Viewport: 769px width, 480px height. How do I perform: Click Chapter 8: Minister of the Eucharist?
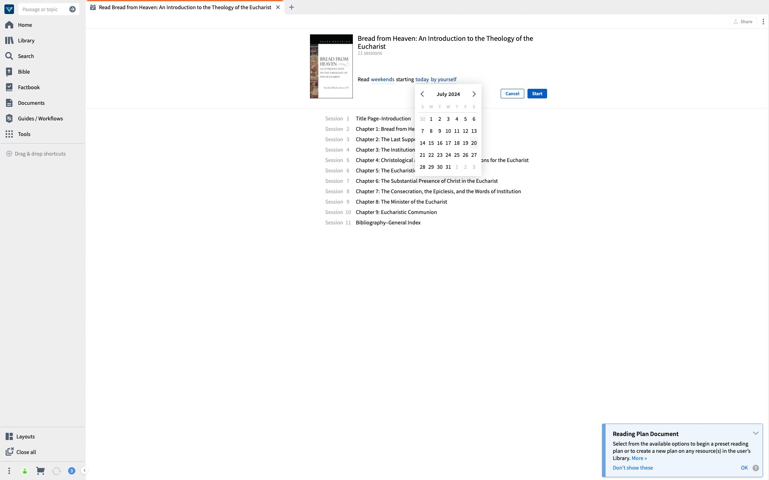pyautogui.click(x=401, y=202)
